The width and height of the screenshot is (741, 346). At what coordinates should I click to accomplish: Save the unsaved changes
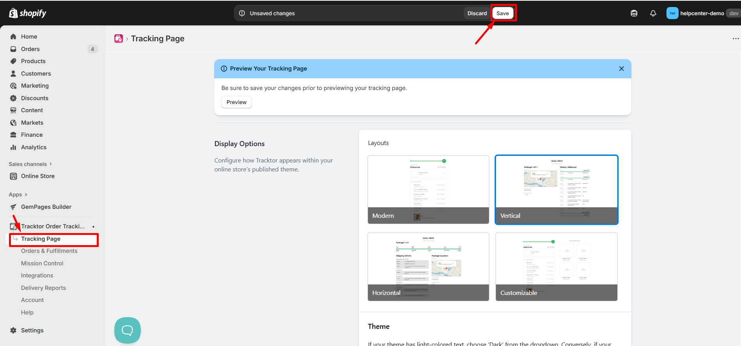[503, 13]
